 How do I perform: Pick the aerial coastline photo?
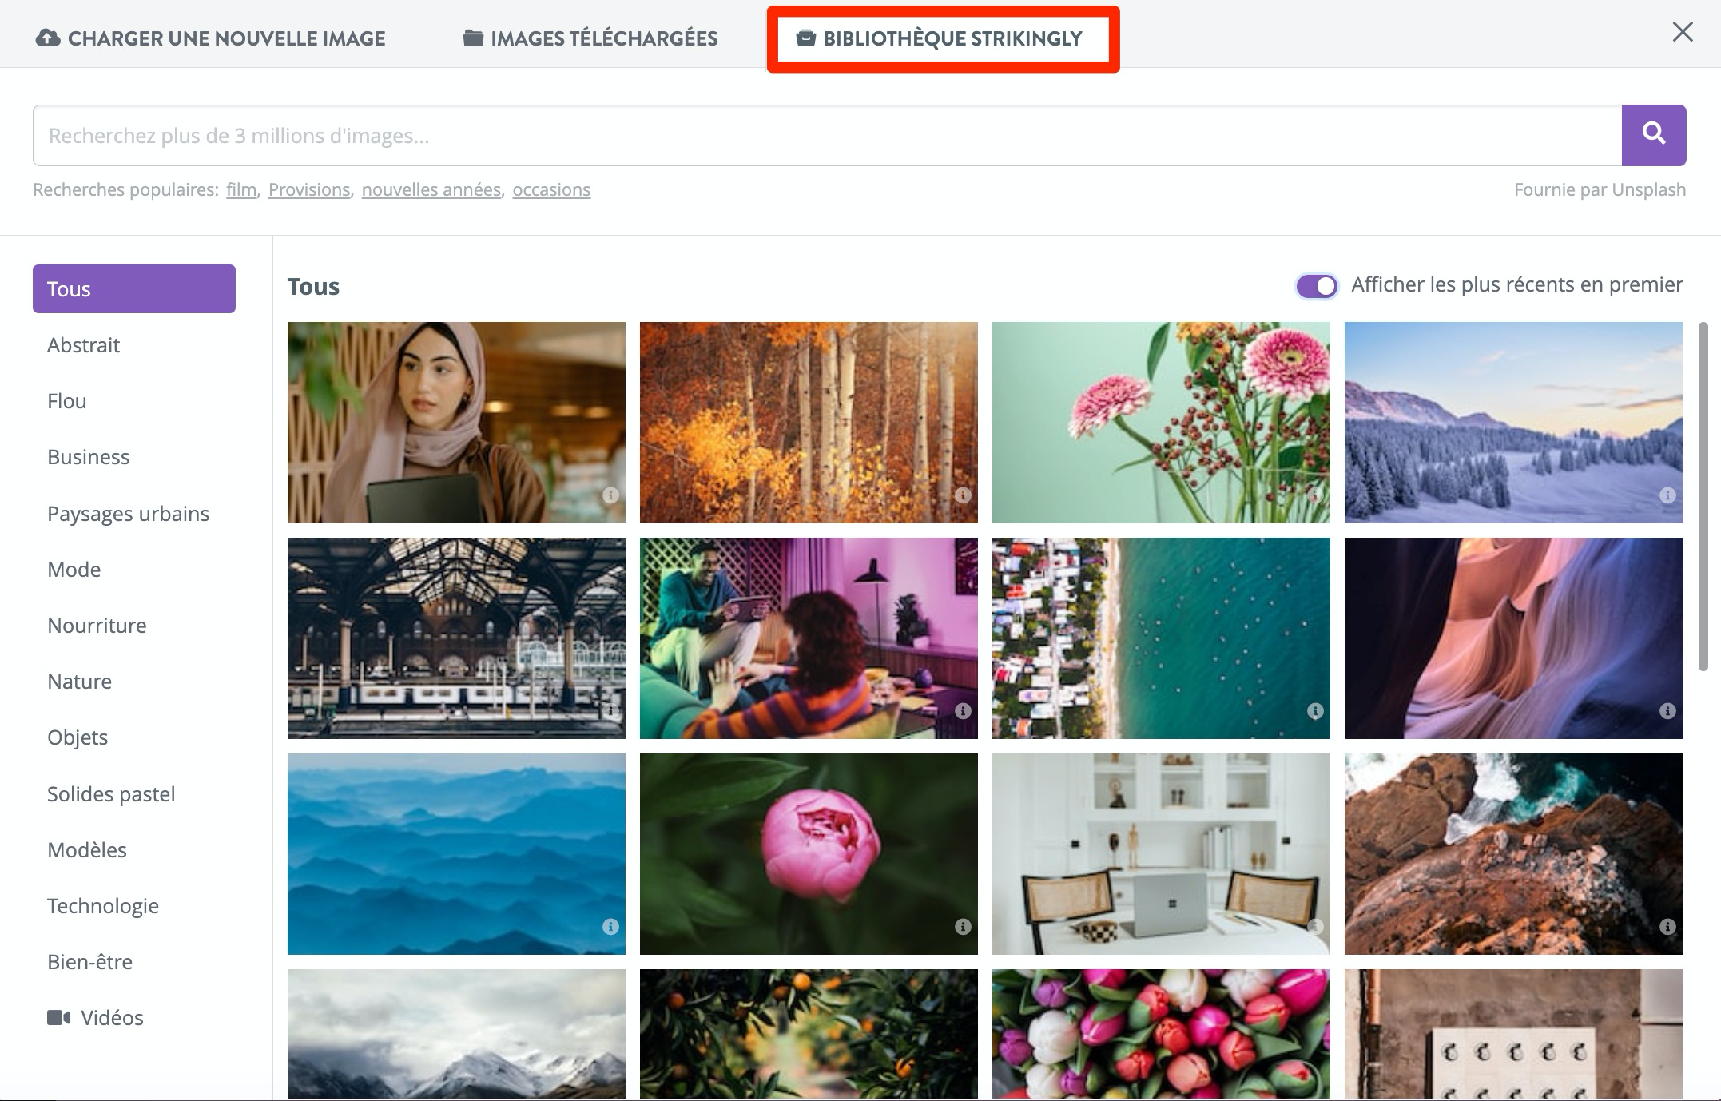[1161, 638]
